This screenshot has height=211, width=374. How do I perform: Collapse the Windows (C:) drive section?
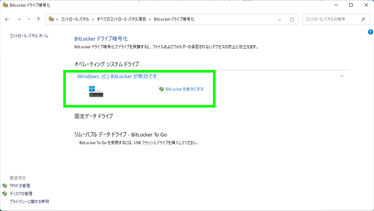pos(342,76)
